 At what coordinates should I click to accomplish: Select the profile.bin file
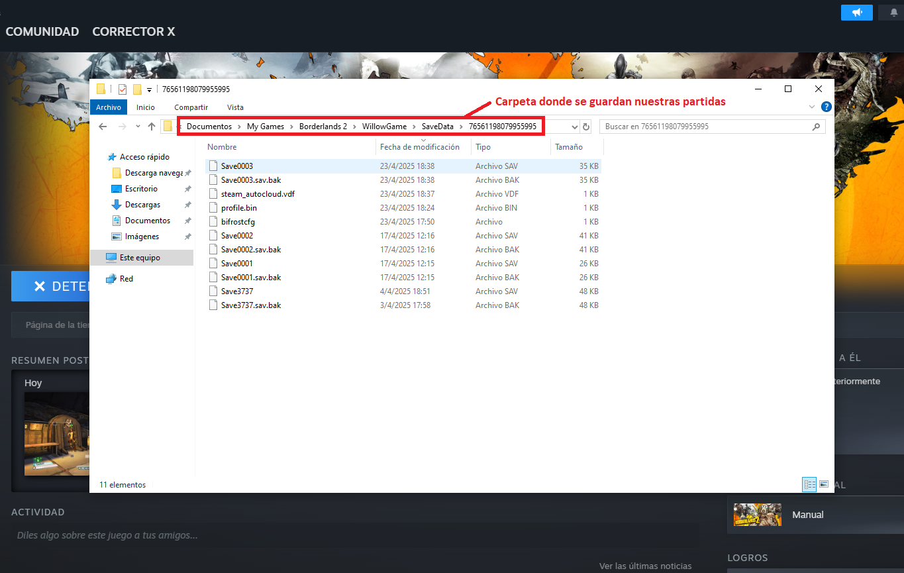239,208
